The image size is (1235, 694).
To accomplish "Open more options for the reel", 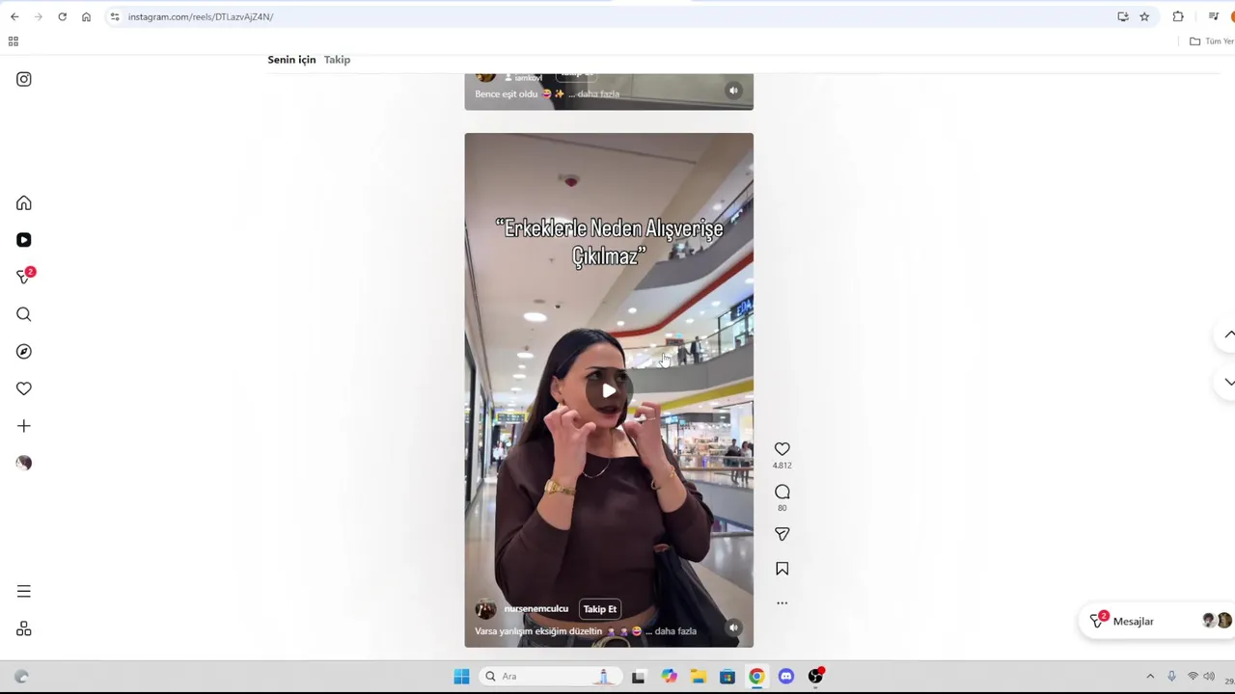I will point(782,603).
